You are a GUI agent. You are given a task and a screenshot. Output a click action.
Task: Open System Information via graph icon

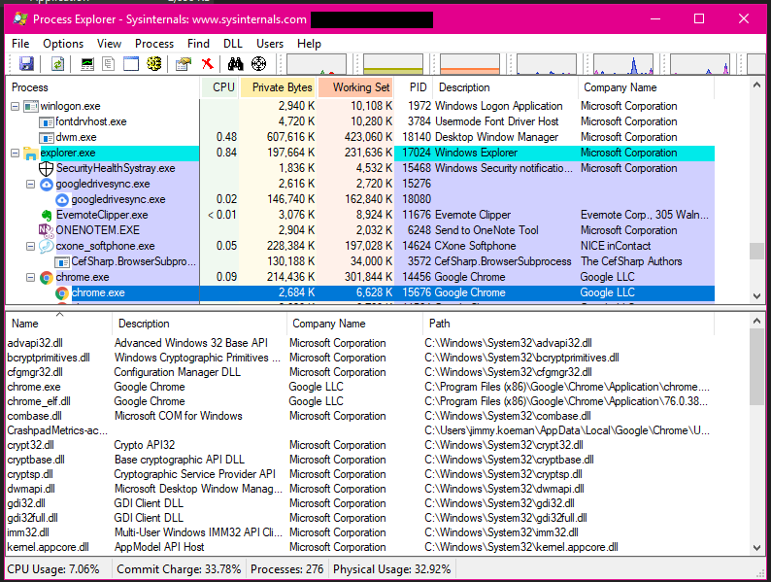coord(87,64)
